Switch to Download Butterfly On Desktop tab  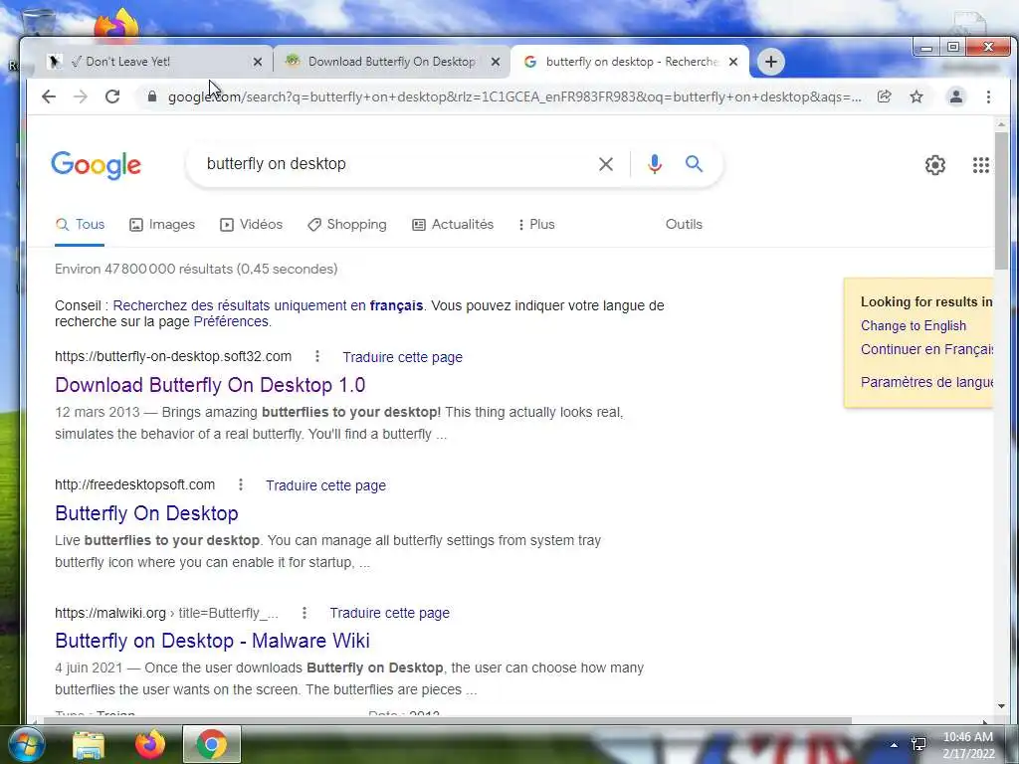(x=392, y=62)
